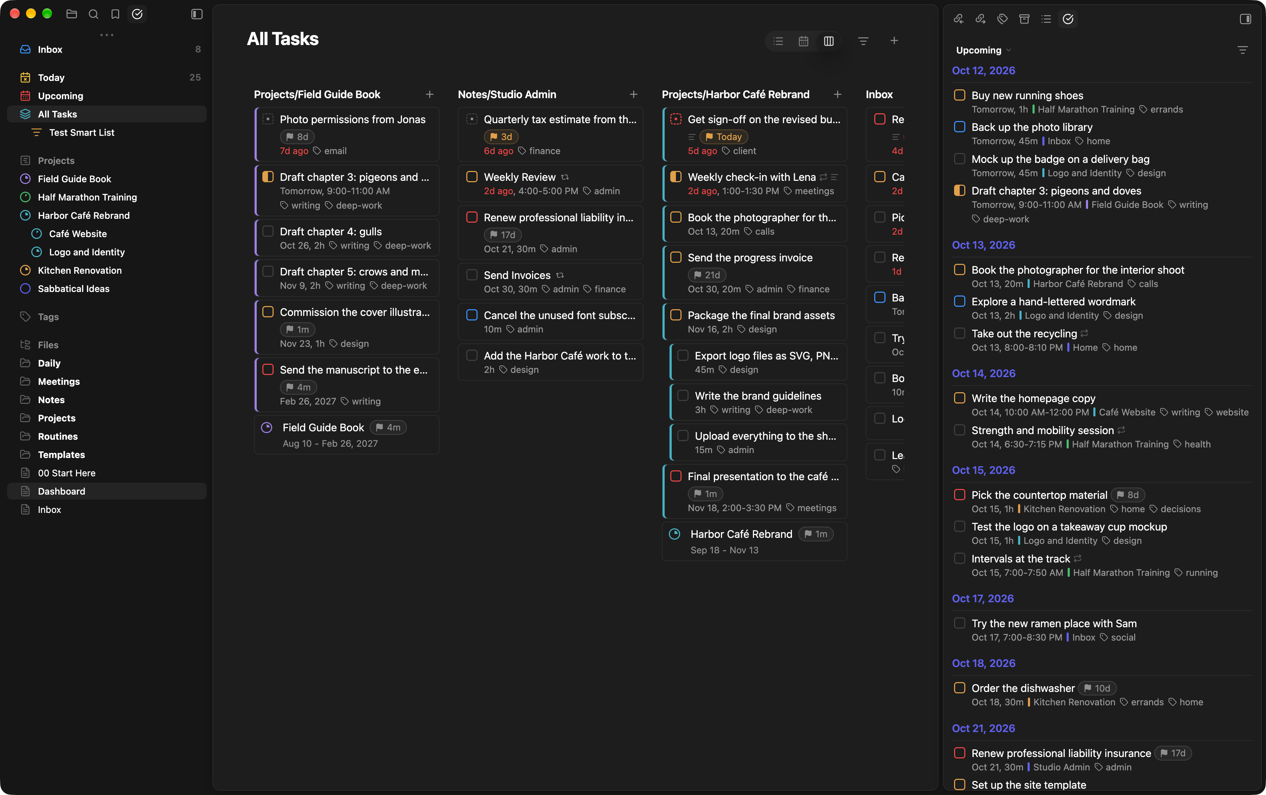The width and height of the screenshot is (1266, 795).
Task: Click the Oct 13, 2026 date heading
Action: (983, 245)
